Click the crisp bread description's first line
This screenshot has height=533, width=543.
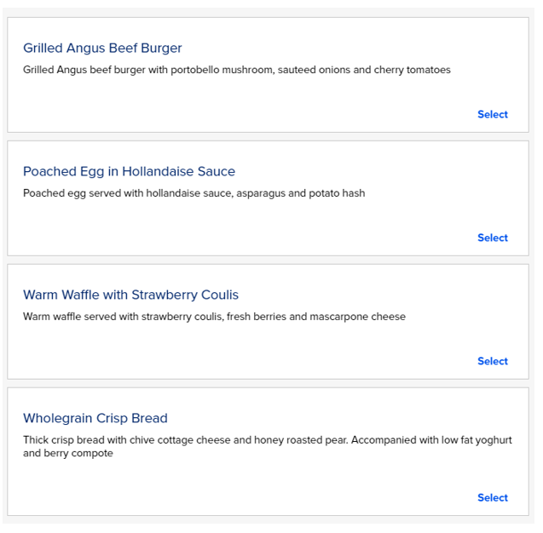[x=267, y=440]
